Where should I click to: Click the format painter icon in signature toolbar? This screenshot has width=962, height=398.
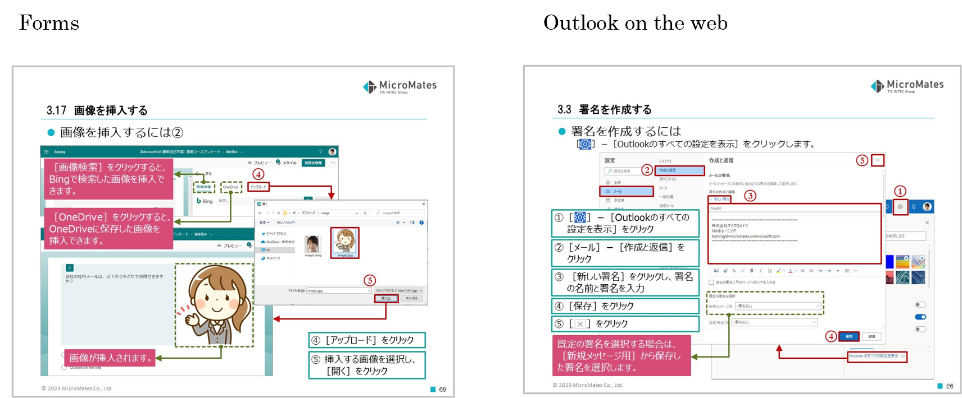[725, 271]
